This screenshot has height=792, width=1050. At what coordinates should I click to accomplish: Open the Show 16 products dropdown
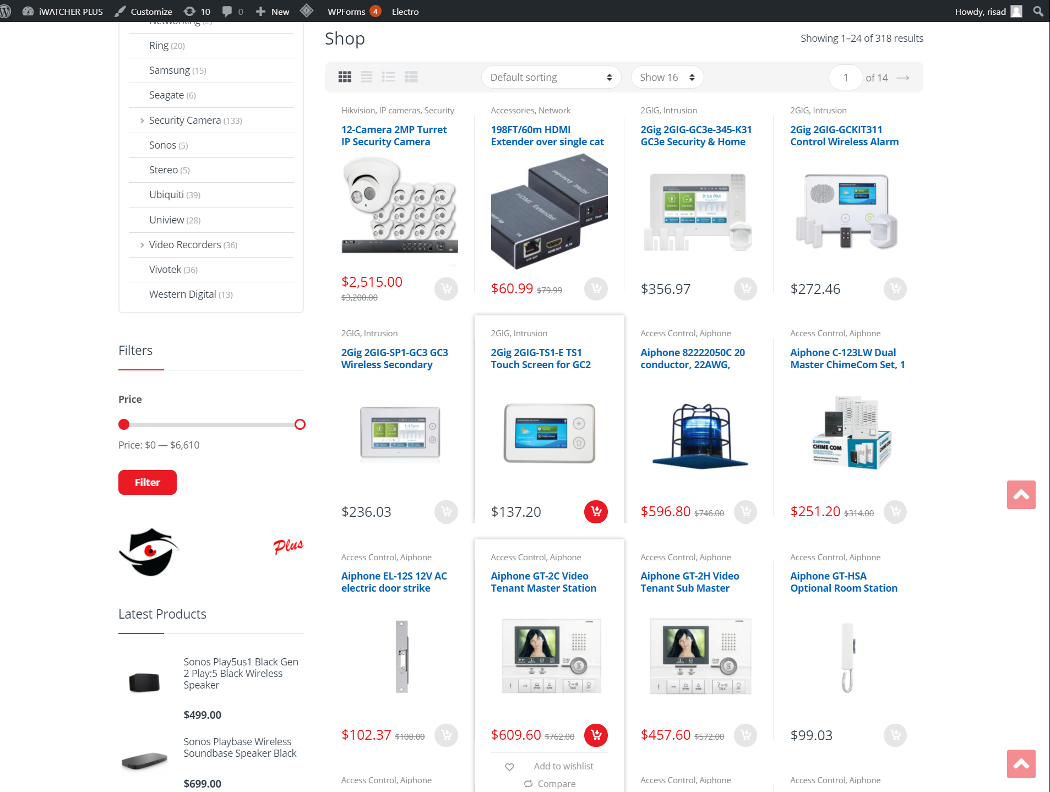click(666, 77)
